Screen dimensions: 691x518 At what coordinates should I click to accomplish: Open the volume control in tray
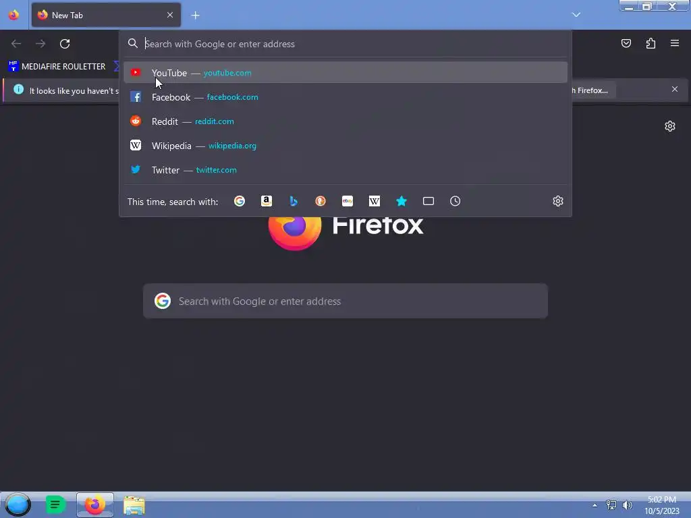[627, 505]
